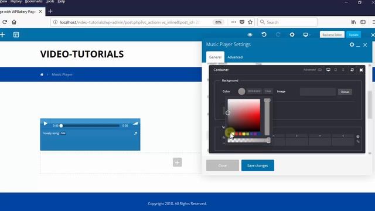Click the opacity alpha slider strip

coord(248,141)
